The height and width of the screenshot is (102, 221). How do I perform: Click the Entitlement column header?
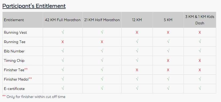(14, 20)
